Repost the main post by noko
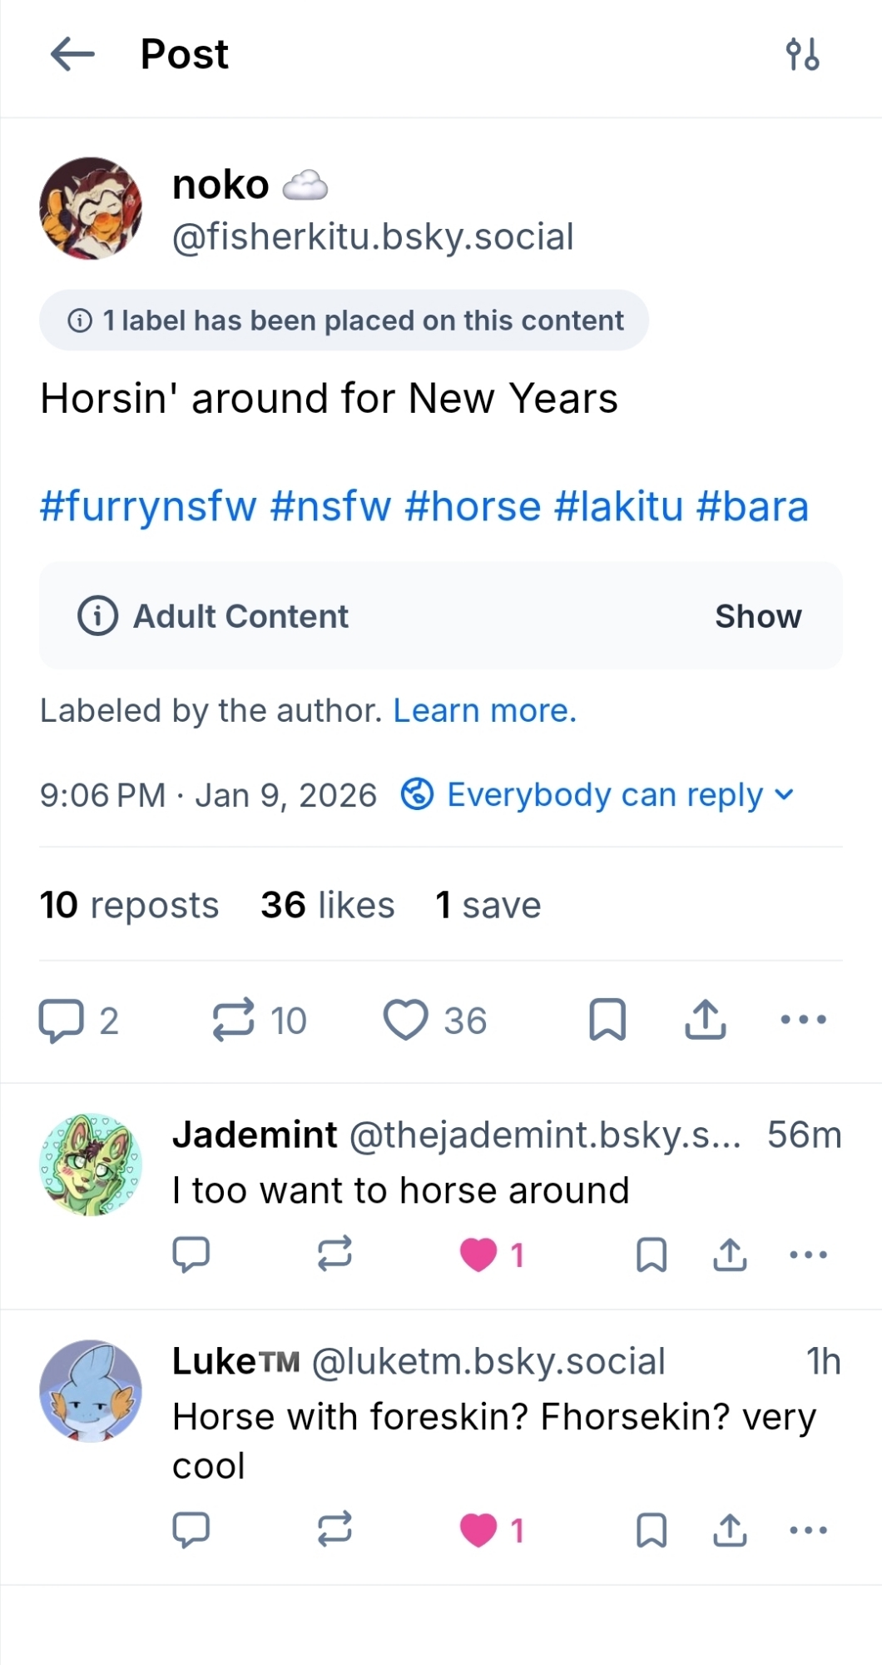Image resolution: width=882 pixels, height=1665 pixels. tap(234, 1020)
